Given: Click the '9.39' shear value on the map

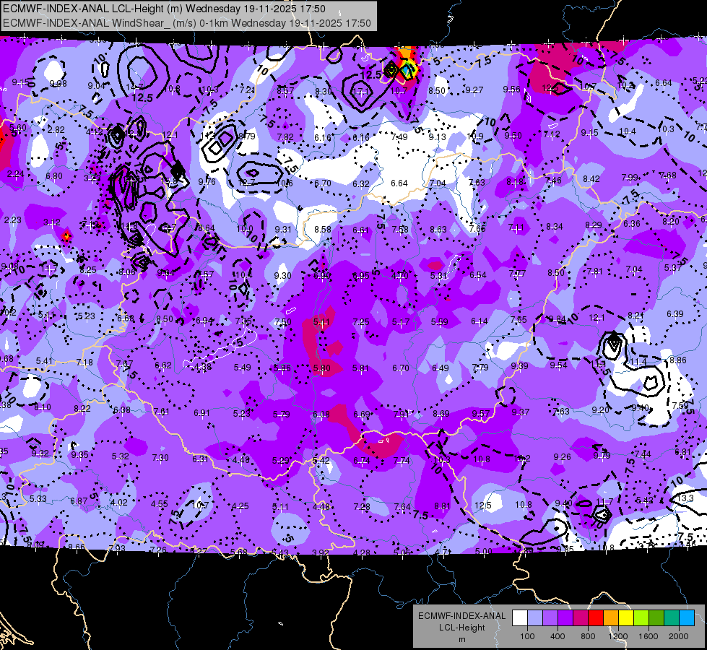Looking at the screenshot, I should click(519, 366).
